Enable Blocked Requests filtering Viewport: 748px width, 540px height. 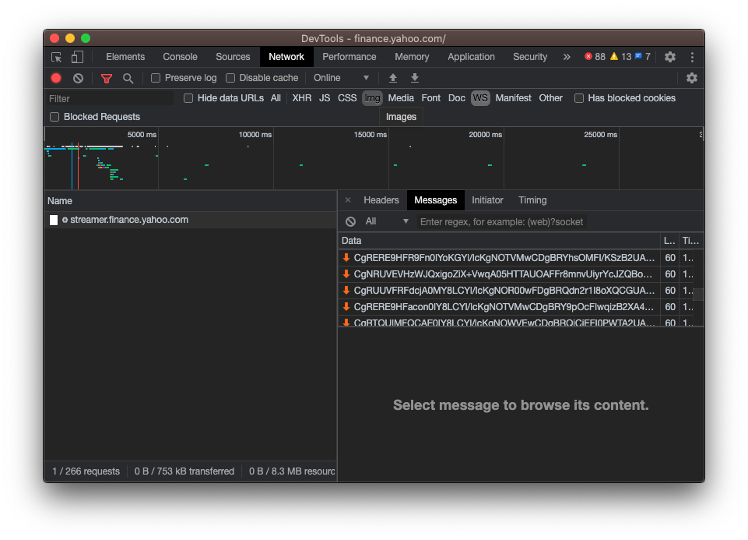tap(54, 116)
